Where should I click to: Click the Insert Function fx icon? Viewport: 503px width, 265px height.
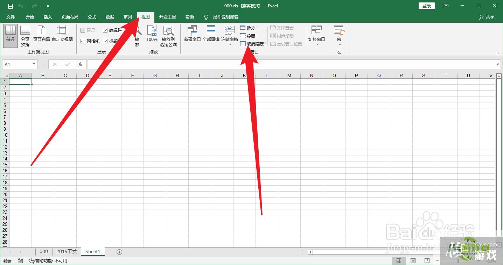click(80, 64)
